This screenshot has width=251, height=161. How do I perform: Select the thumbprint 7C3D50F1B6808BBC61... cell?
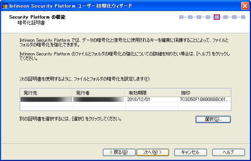click(x=204, y=99)
